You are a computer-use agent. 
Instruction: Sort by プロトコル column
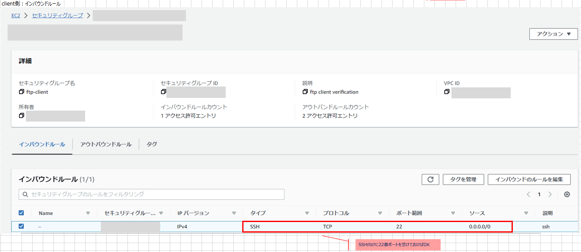[x=380, y=213]
